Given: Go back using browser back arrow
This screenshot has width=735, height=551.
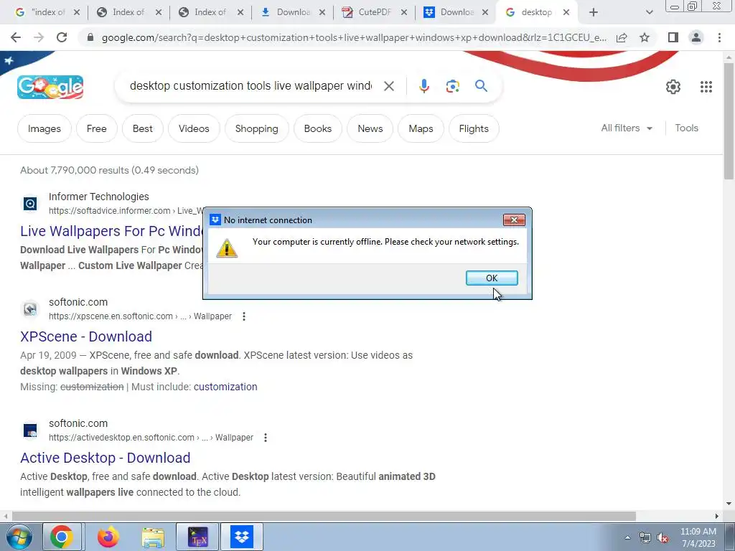Looking at the screenshot, I should (x=16, y=37).
